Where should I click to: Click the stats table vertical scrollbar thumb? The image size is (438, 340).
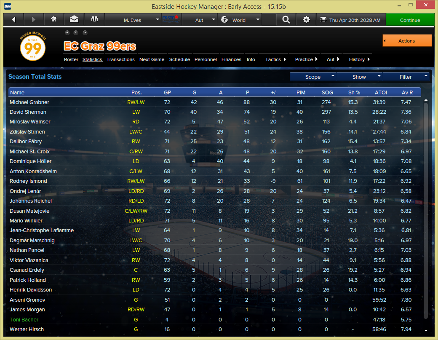[426, 211]
